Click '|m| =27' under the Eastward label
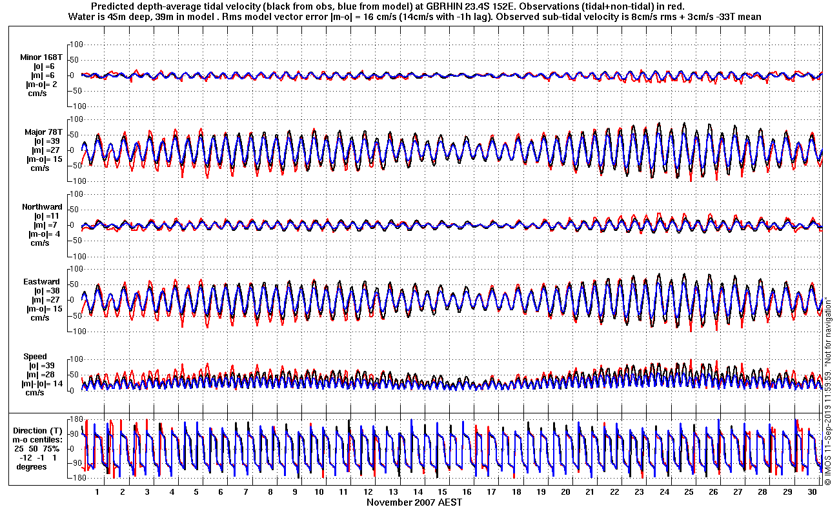 tap(47, 300)
